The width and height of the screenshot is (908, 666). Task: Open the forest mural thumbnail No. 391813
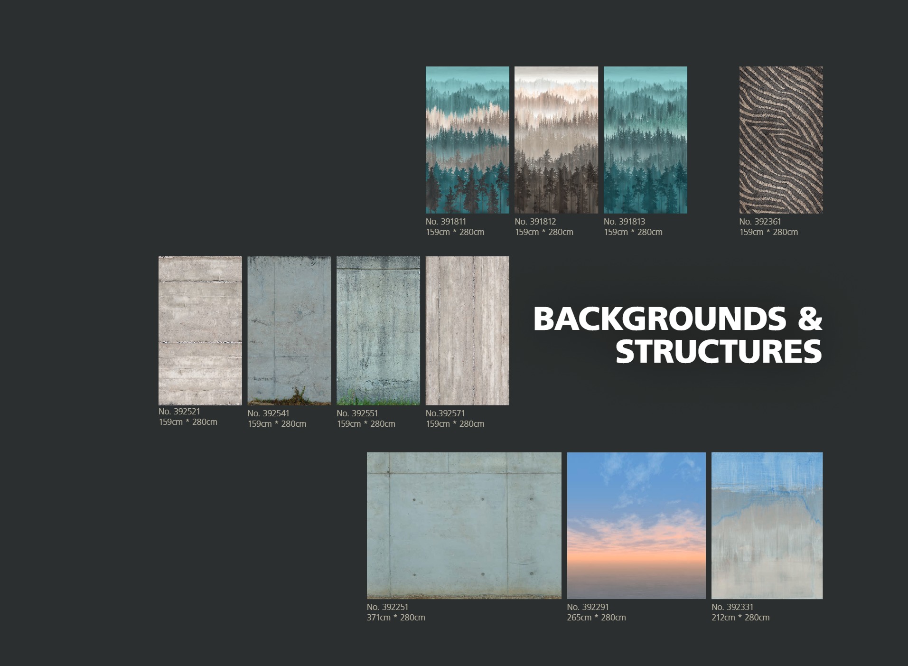pos(645,140)
